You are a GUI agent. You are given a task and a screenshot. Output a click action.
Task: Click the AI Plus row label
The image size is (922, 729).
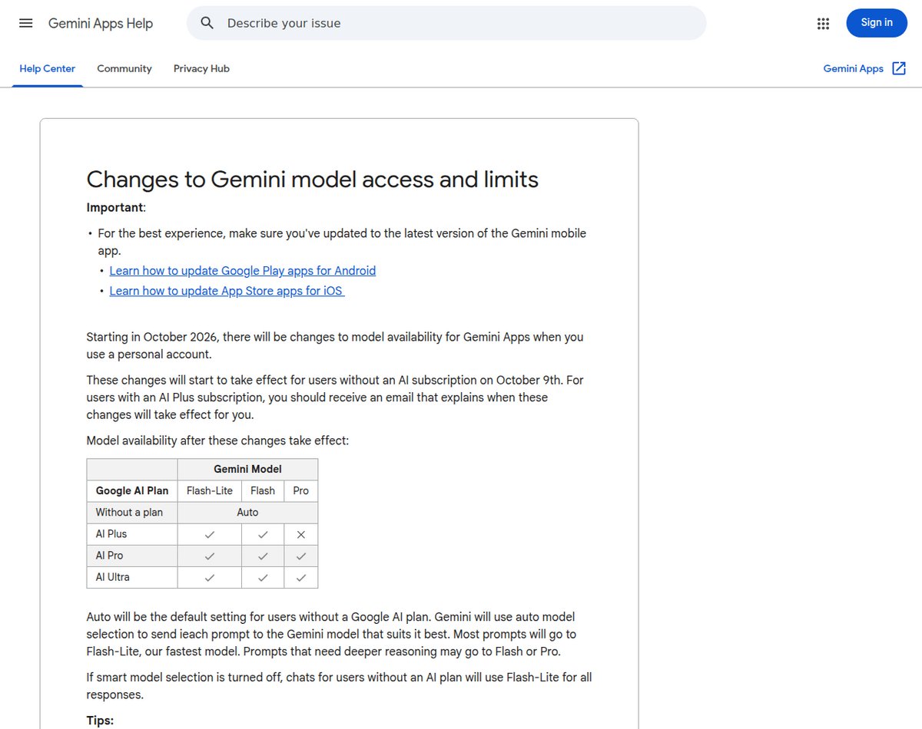tap(111, 533)
